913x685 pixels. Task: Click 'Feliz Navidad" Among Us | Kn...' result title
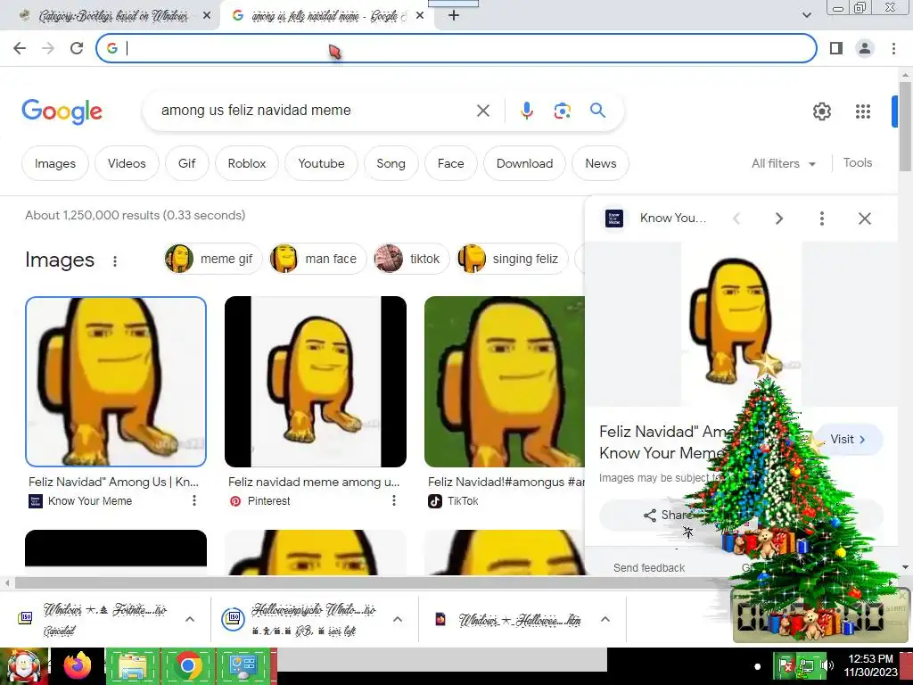click(113, 483)
